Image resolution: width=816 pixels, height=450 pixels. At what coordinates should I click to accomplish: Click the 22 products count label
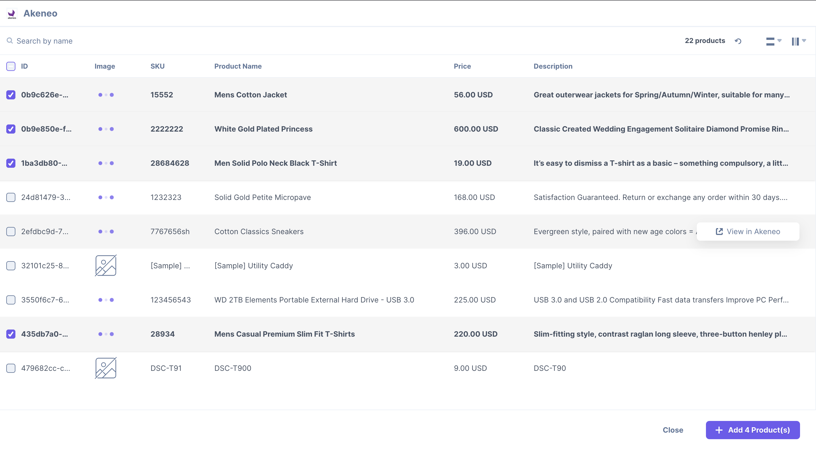tap(705, 40)
